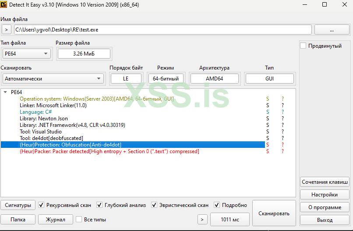Click ? in the Packer detected row

click(x=283, y=151)
